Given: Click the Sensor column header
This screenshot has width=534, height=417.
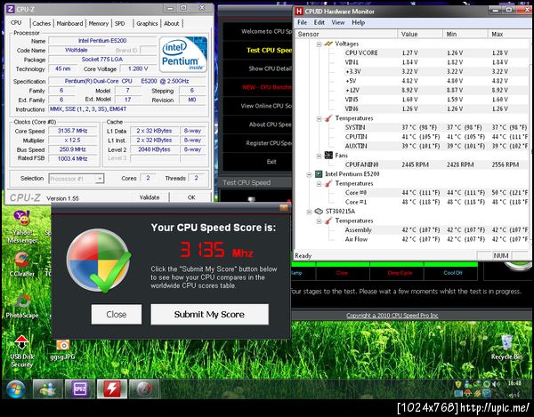Looking at the screenshot, I should pos(346,34).
